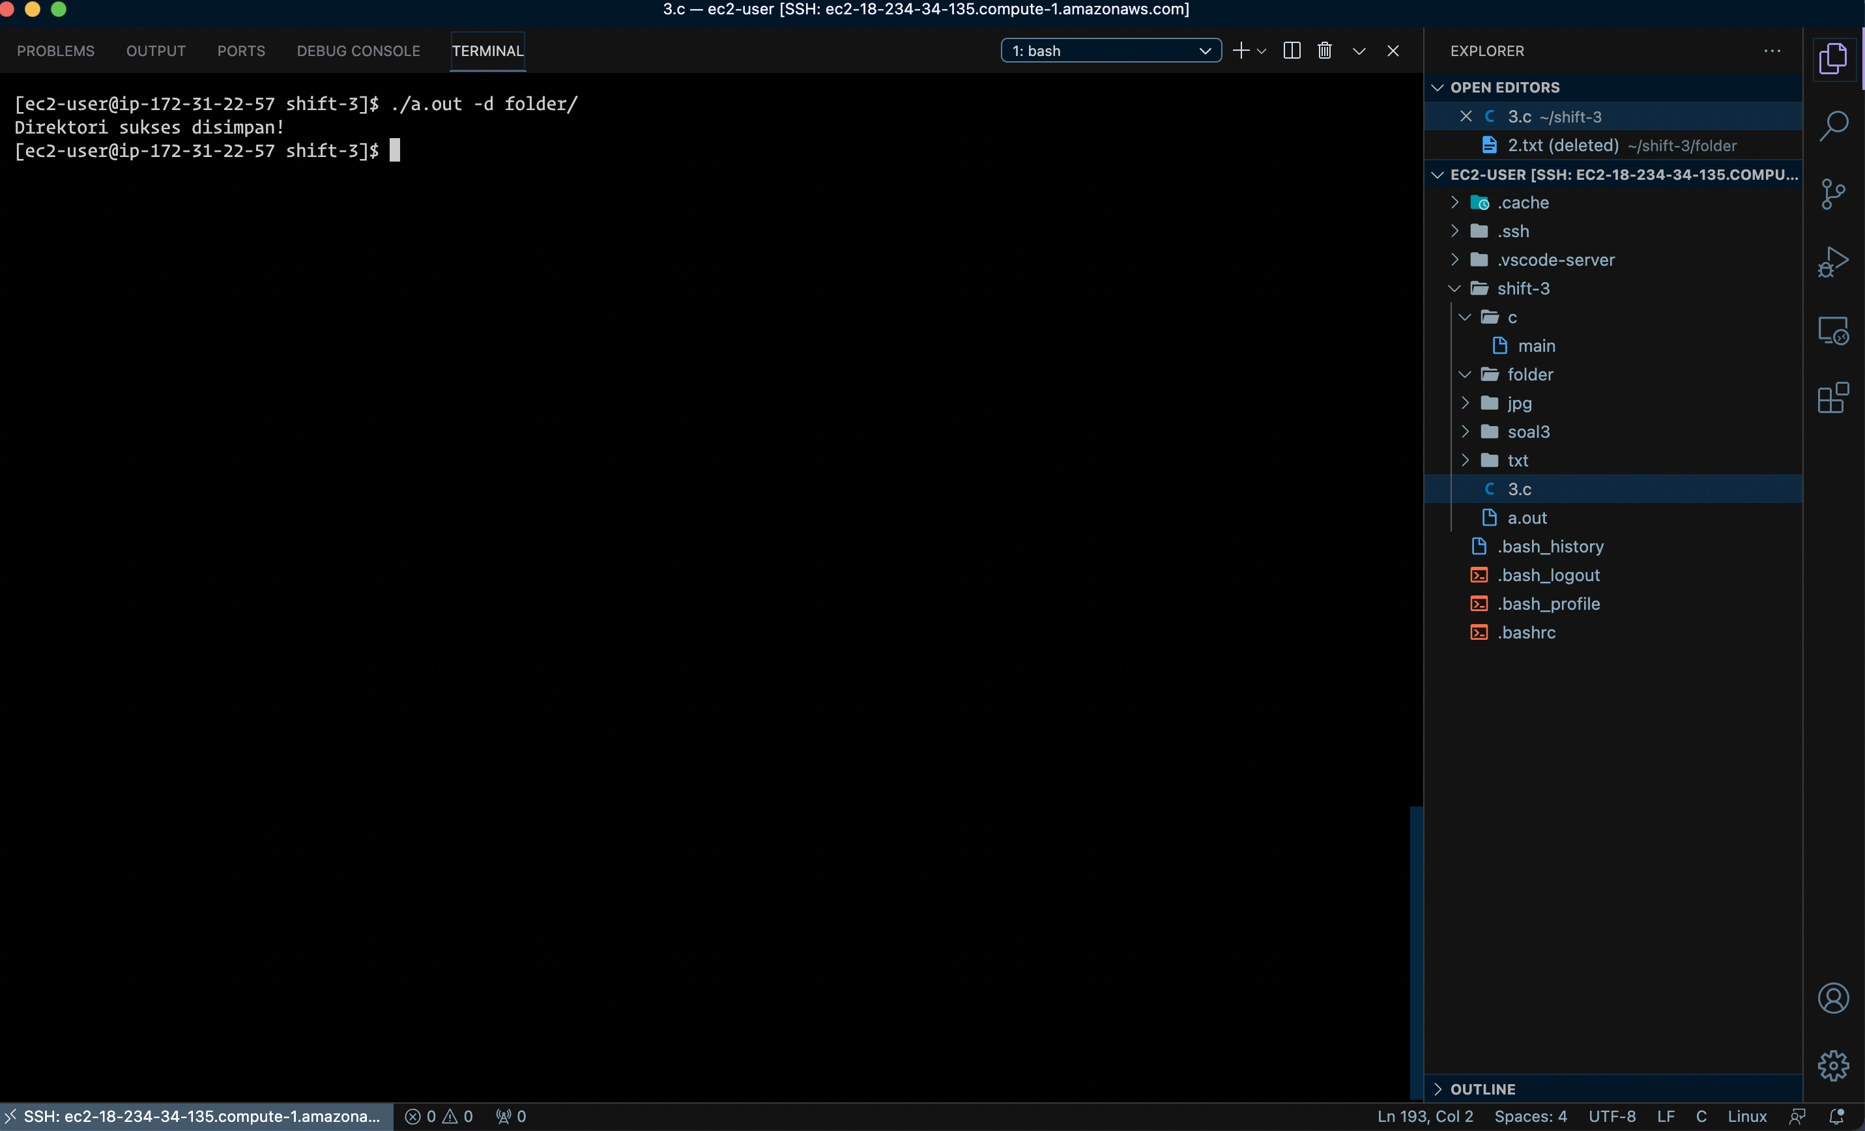Open the Manage gear icon
This screenshot has height=1131, width=1865.
click(x=1832, y=1065)
